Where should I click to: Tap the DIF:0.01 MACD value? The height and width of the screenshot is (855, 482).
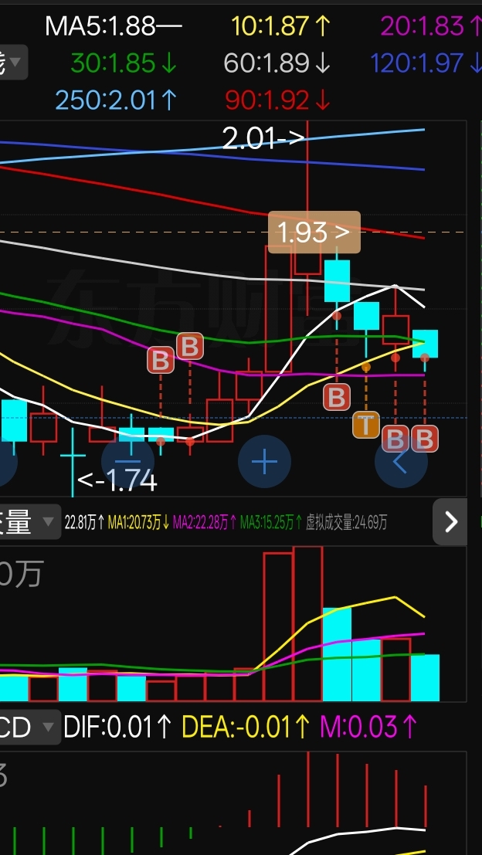coord(117,727)
